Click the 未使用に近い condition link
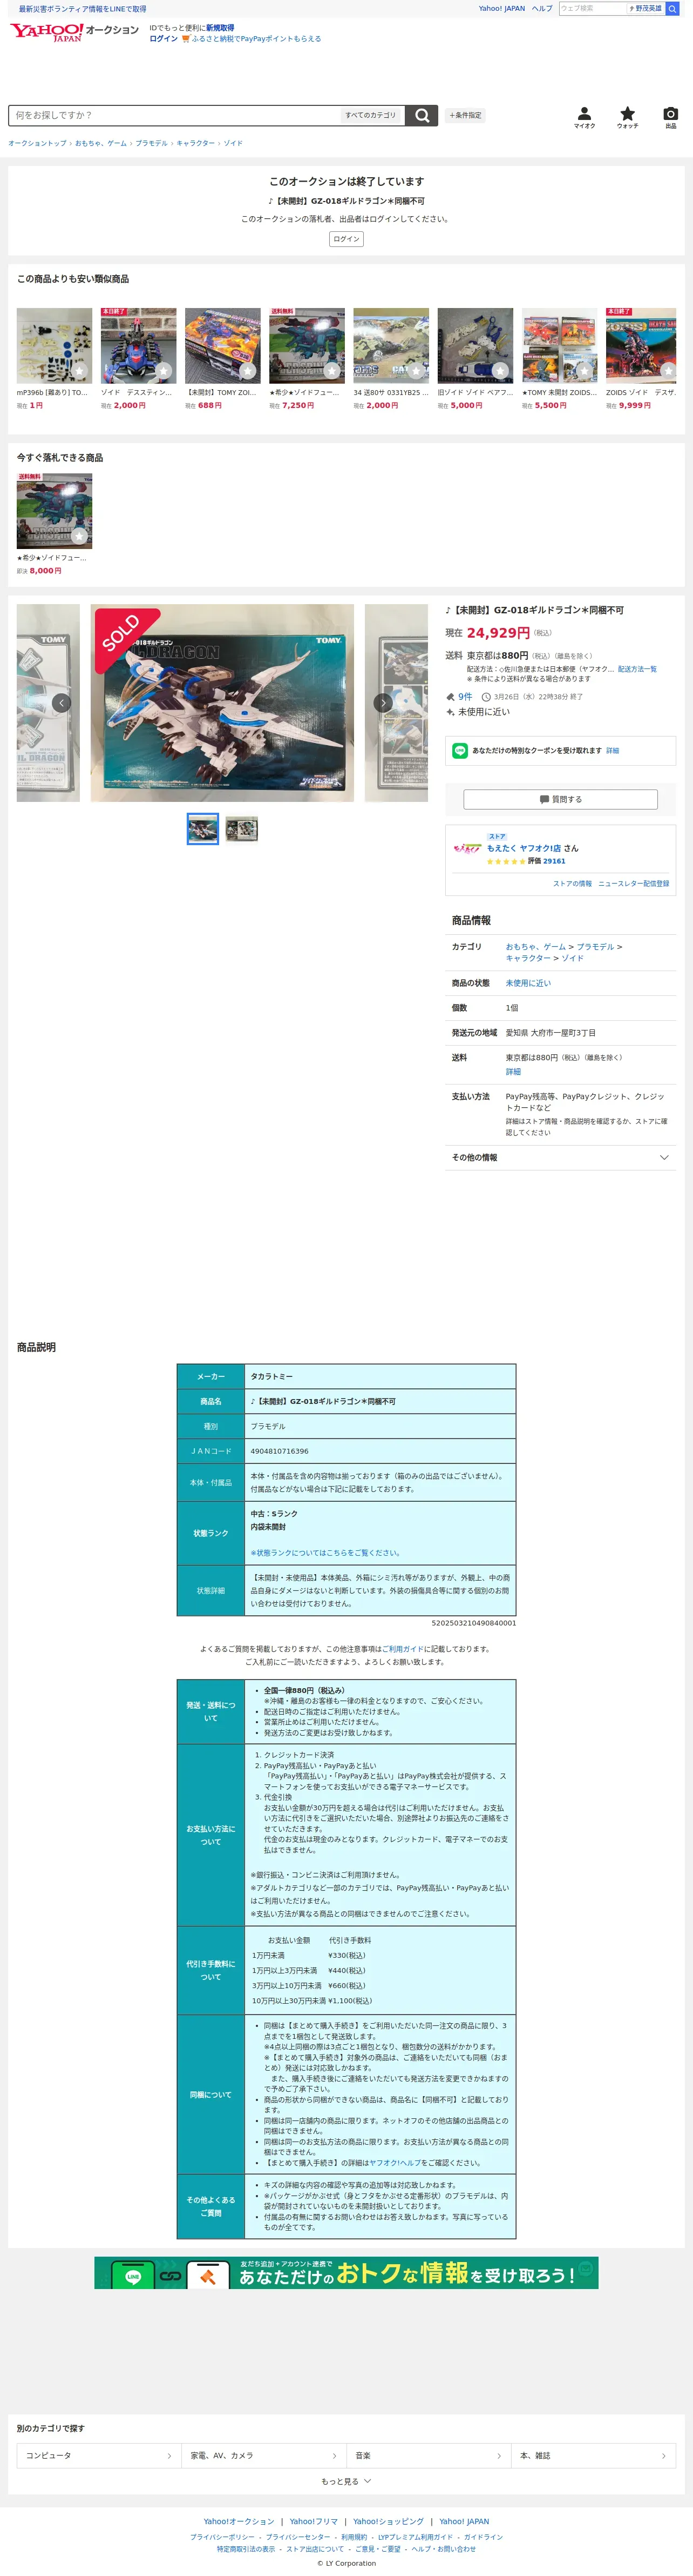693x2576 pixels. click(x=527, y=983)
